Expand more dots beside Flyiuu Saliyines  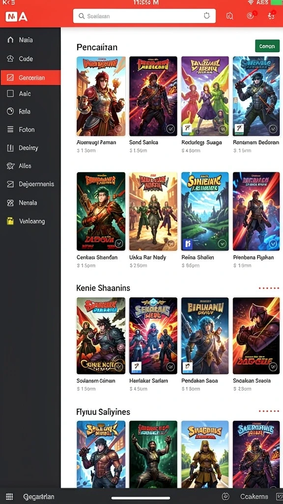(x=269, y=411)
